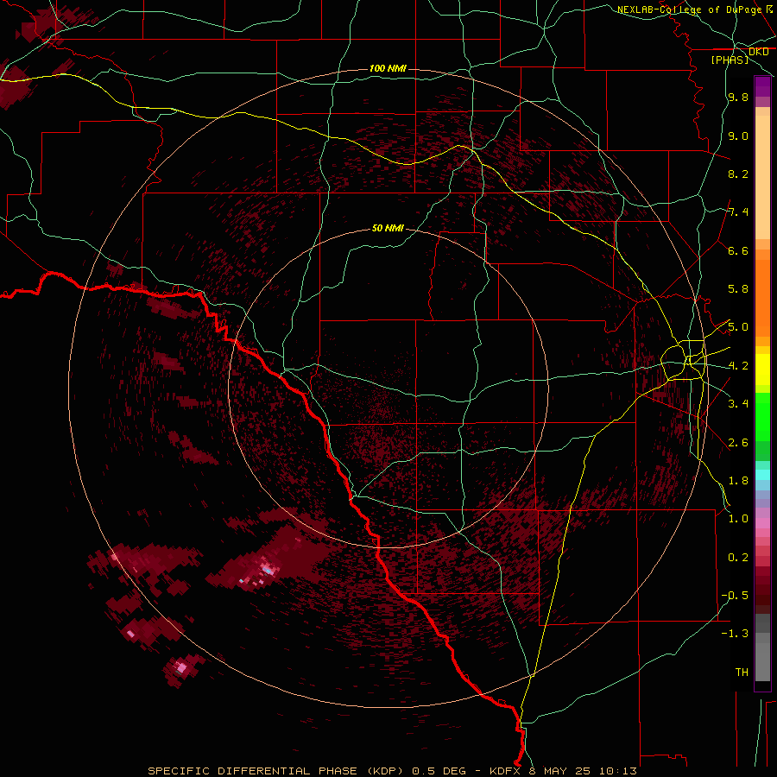
Task: Click the 2.6 scale label
Action: click(738, 442)
